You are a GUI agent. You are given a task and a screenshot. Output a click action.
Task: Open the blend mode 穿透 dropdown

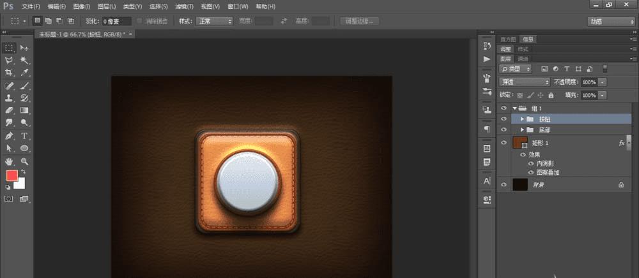[525, 82]
